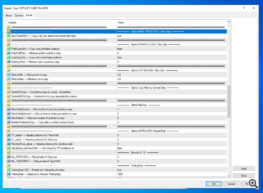Screen dimensions: 263x193
Task: Edit the MaxPosBySymbol value 1
Action: pos(172,109)
